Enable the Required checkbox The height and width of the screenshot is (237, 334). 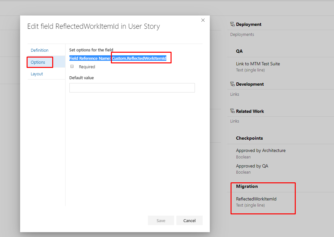72,66
